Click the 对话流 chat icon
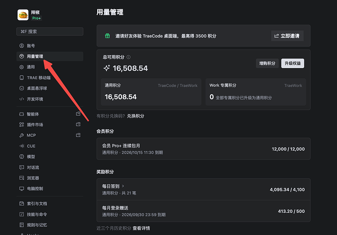The height and width of the screenshot is (235, 337). [21, 167]
